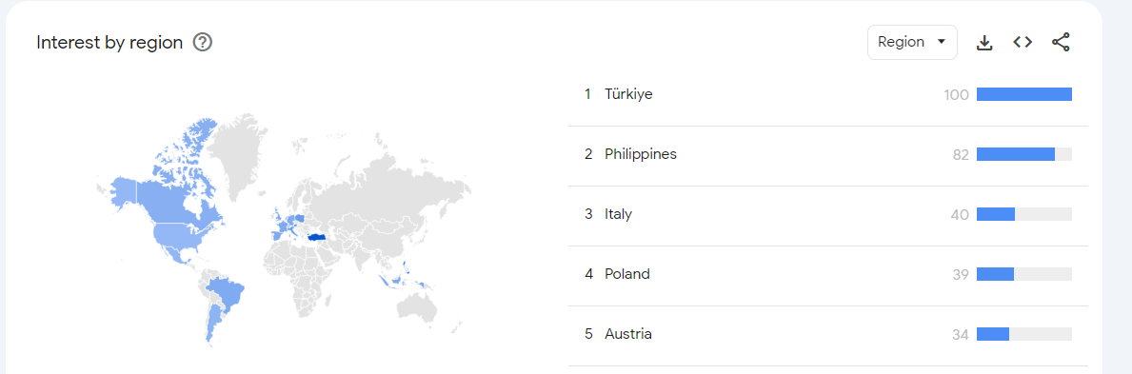Image resolution: width=1132 pixels, height=374 pixels.
Task: Open Austria from the region ranking
Action: point(828,334)
